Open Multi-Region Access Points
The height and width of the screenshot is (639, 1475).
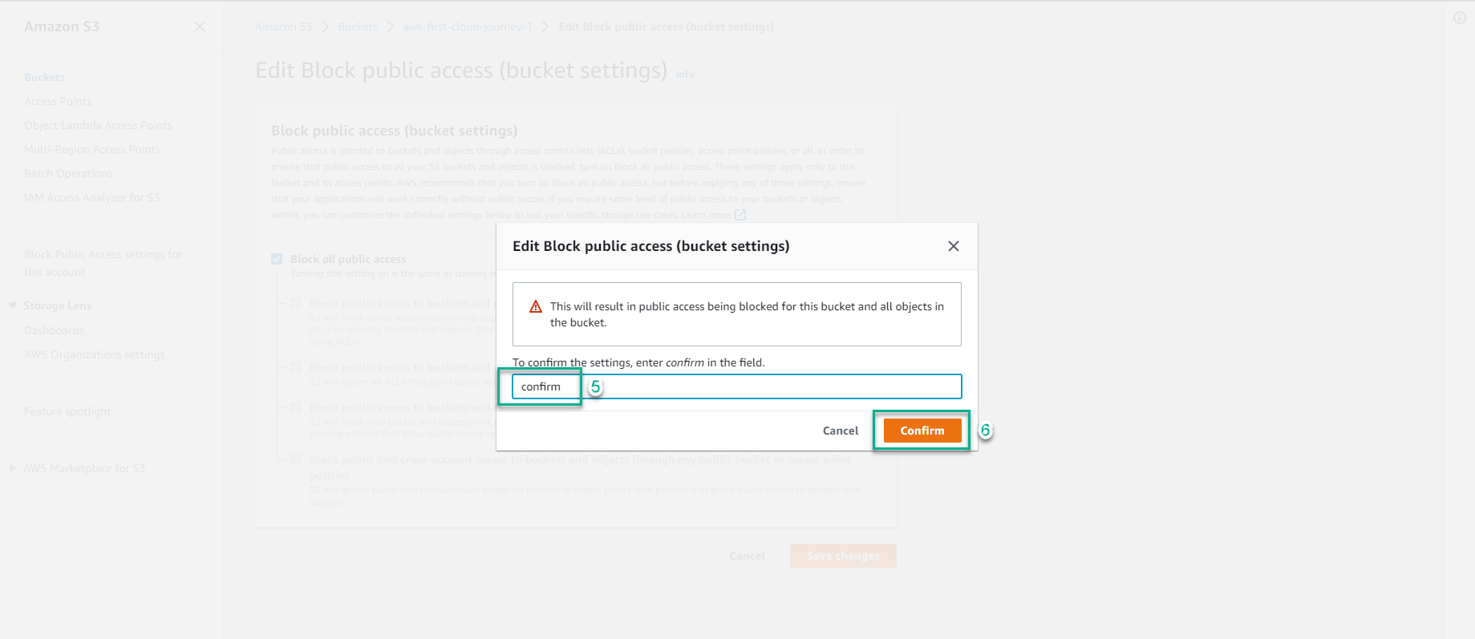[92, 149]
